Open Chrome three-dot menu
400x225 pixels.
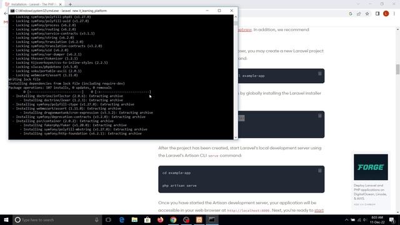(394, 14)
